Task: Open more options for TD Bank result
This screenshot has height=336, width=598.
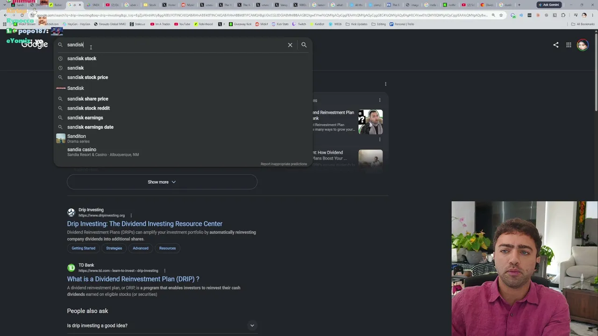Action: point(164,271)
